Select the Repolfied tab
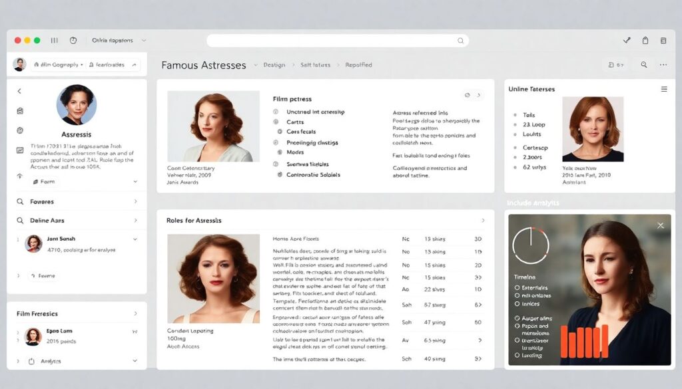Image resolution: width=682 pixels, height=389 pixels. (358, 65)
